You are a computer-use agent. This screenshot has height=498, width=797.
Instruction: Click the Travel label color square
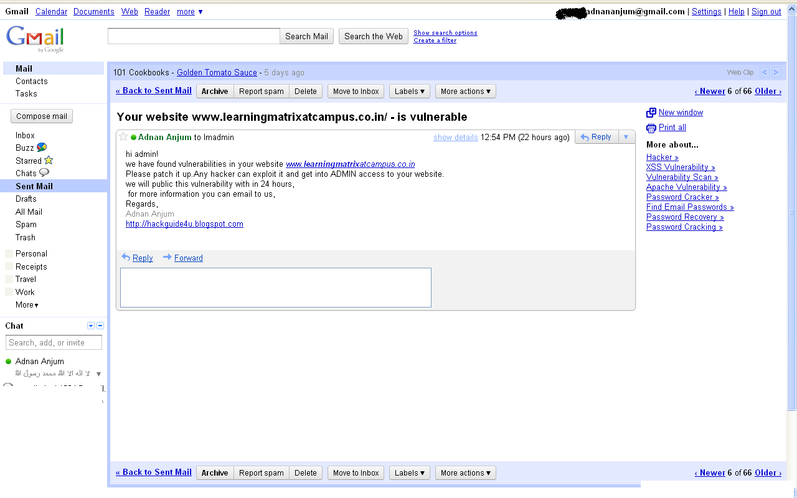(9, 280)
